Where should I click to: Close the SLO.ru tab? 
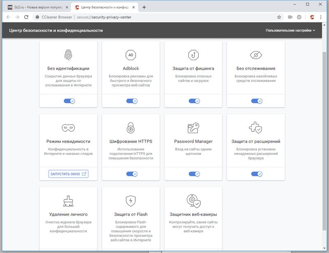point(67,7)
